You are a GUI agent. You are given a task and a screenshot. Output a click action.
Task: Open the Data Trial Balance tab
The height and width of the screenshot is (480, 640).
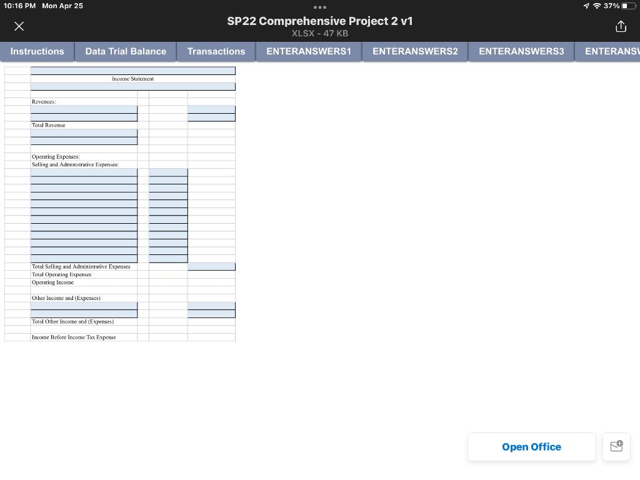click(x=126, y=51)
